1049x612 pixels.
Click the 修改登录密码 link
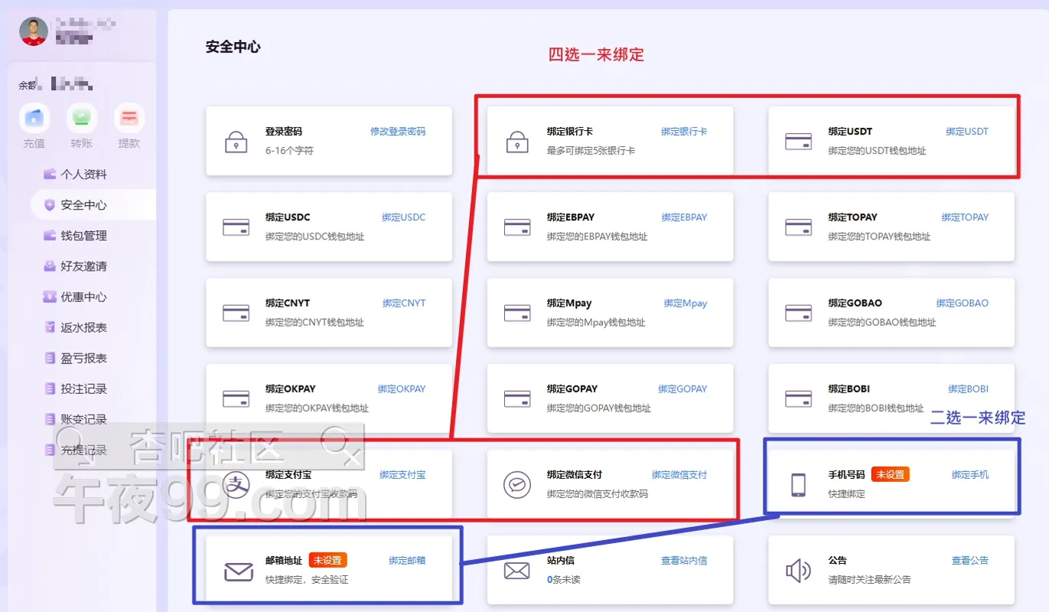click(x=398, y=132)
